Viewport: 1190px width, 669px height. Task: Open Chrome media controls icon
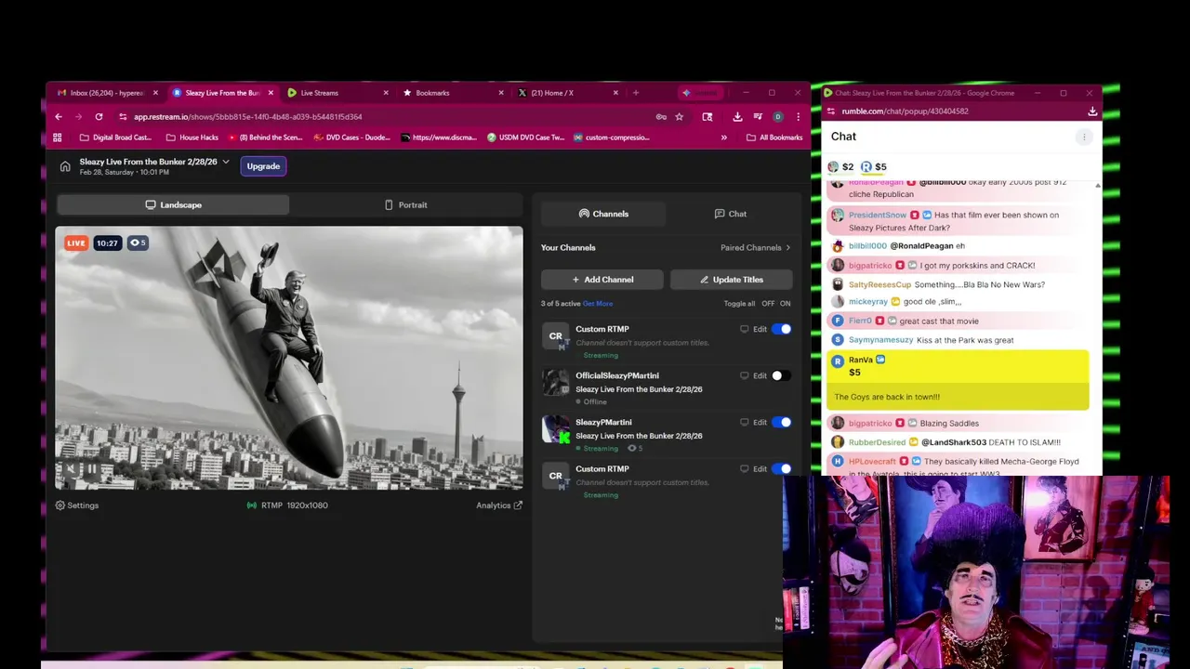(758, 117)
